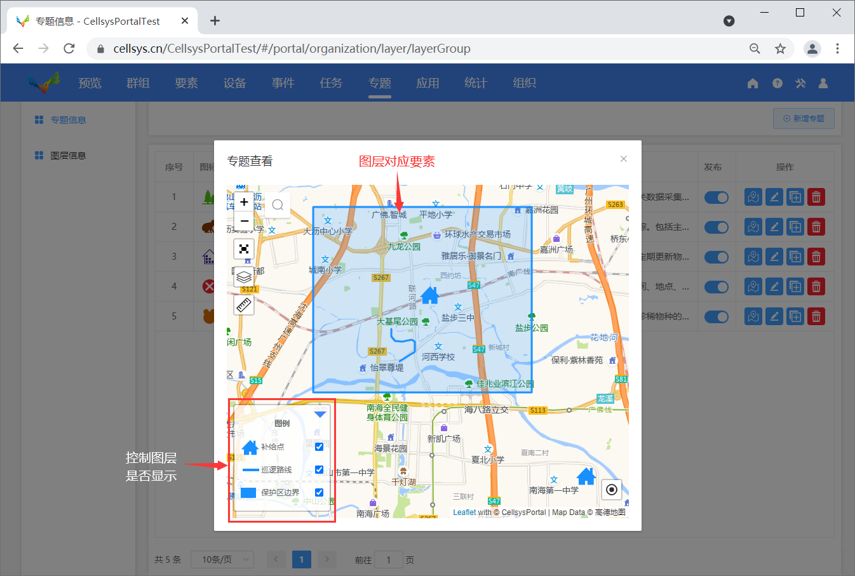This screenshot has height=576, width=855.
Task: Click the tools wrench icon in navbar
Action: (800, 83)
